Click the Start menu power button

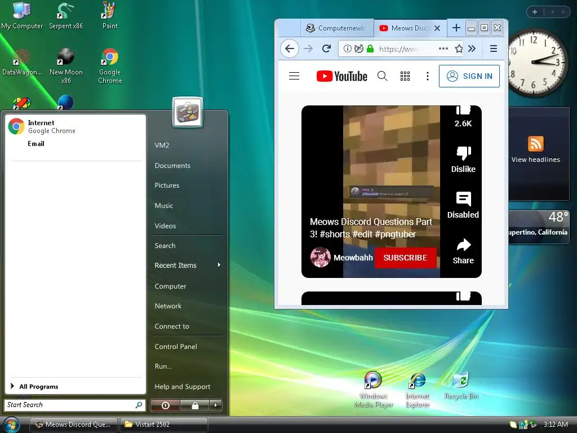(166, 405)
